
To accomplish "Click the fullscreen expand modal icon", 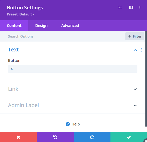I will [x=120, y=7].
